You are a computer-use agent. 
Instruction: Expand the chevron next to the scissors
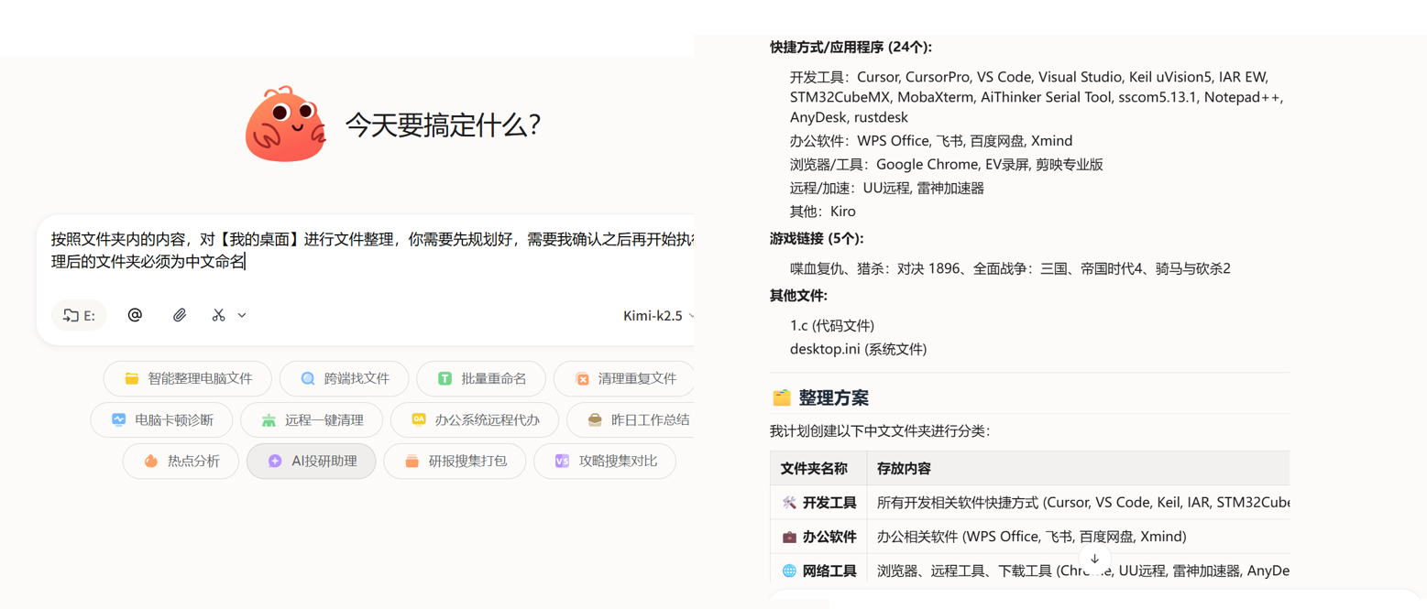click(242, 315)
